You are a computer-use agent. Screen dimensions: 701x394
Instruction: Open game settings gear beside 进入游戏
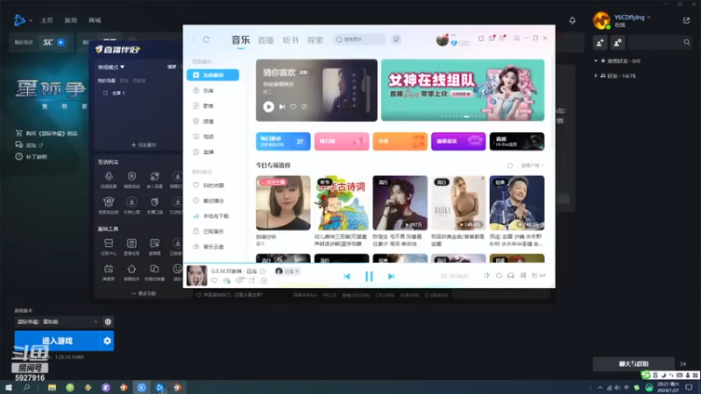[107, 341]
